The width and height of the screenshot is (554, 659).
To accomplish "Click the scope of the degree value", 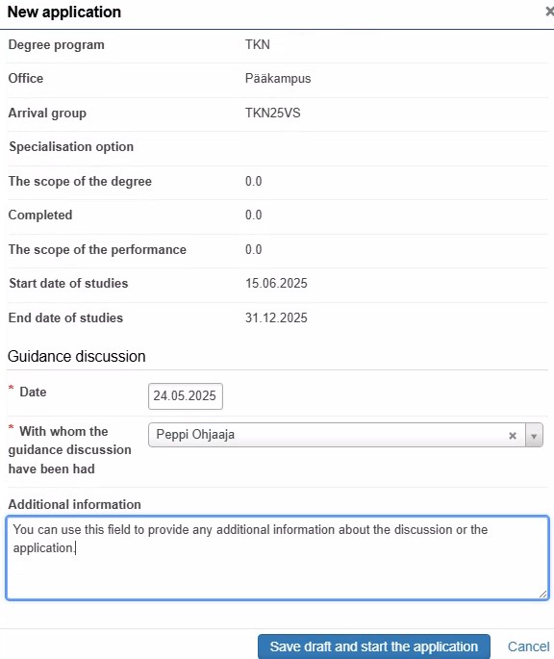I will [x=254, y=181].
